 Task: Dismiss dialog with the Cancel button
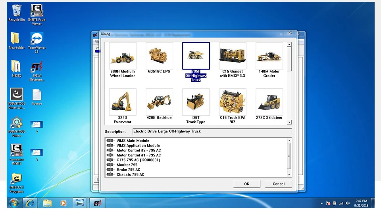click(279, 184)
